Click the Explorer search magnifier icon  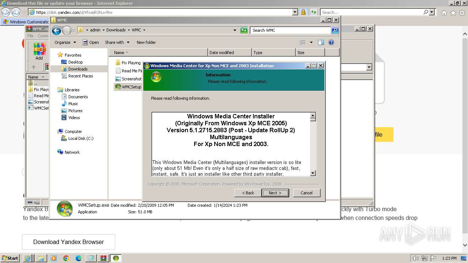click(x=335, y=30)
